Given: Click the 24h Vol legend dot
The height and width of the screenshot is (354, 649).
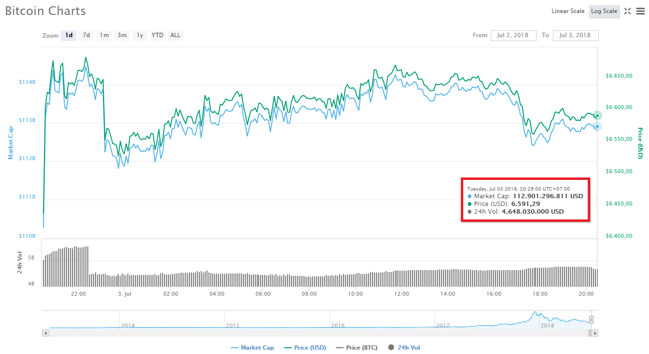Looking at the screenshot, I should click(391, 347).
